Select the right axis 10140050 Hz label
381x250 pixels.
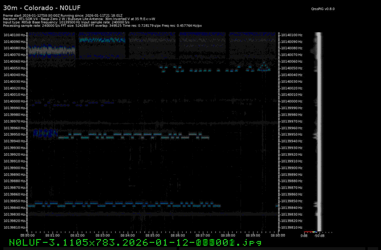tap(291, 68)
